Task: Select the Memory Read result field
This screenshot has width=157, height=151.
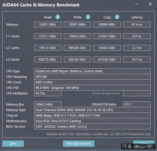Action: click(x=48, y=24)
